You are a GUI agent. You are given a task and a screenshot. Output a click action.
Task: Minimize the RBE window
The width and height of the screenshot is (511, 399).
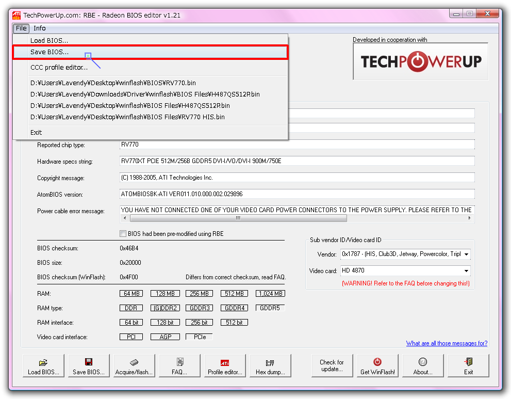[x=456, y=14]
